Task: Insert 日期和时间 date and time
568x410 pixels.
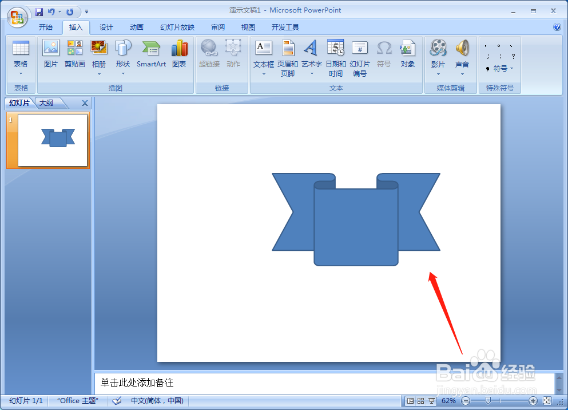Action: (336, 58)
